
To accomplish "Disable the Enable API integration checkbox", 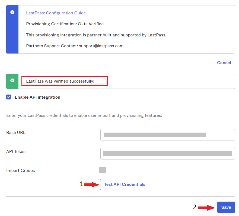I will (x=9, y=97).
